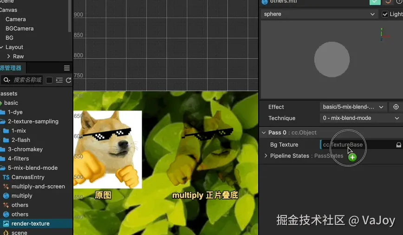Click the Bg Texture property label
The height and width of the screenshot is (235, 403).
(284, 145)
